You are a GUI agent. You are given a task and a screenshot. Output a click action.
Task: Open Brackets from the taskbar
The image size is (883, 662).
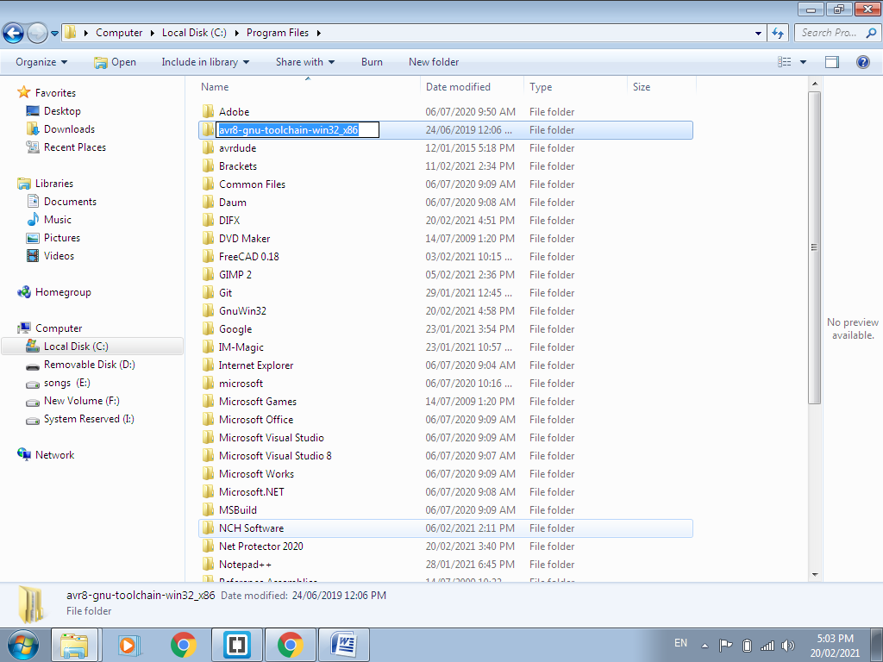[236, 645]
